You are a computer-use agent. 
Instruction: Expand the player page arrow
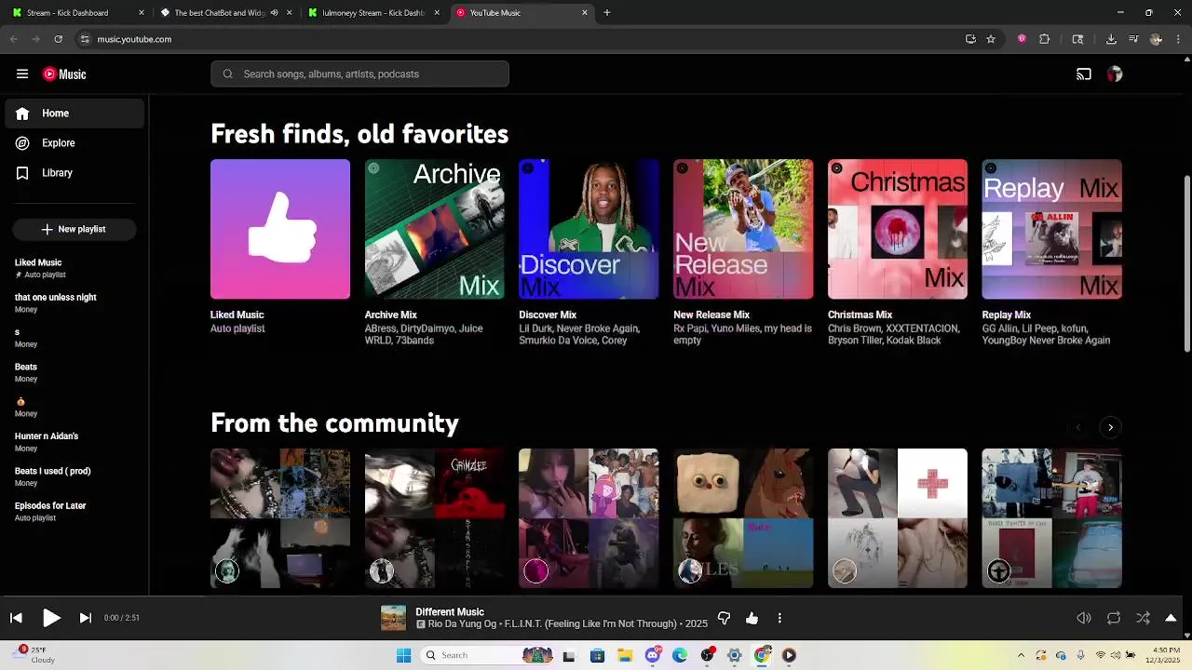click(1171, 618)
